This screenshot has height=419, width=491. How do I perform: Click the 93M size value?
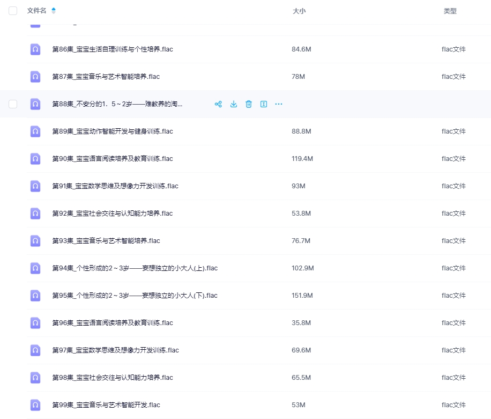pos(298,186)
